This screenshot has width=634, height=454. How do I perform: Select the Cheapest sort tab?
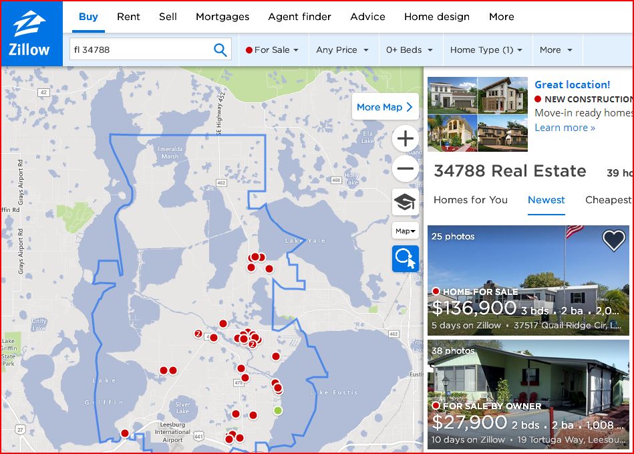tap(609, 200)
